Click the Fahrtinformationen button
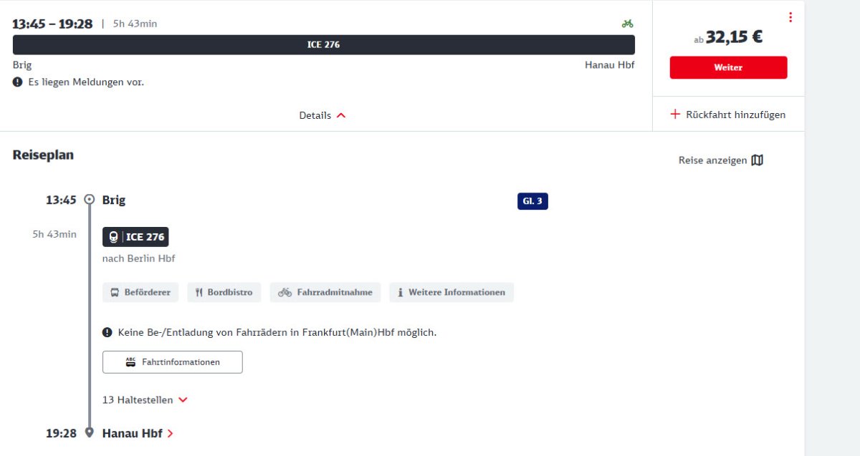The image size is (860, 456). point(173,362)
